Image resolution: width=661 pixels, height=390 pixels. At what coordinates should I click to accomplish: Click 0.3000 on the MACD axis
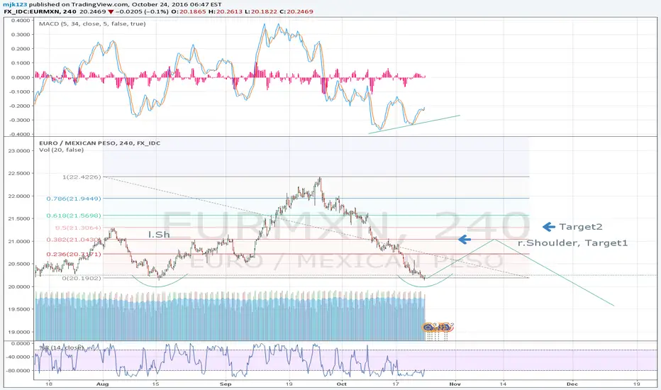tap(21, 35)
